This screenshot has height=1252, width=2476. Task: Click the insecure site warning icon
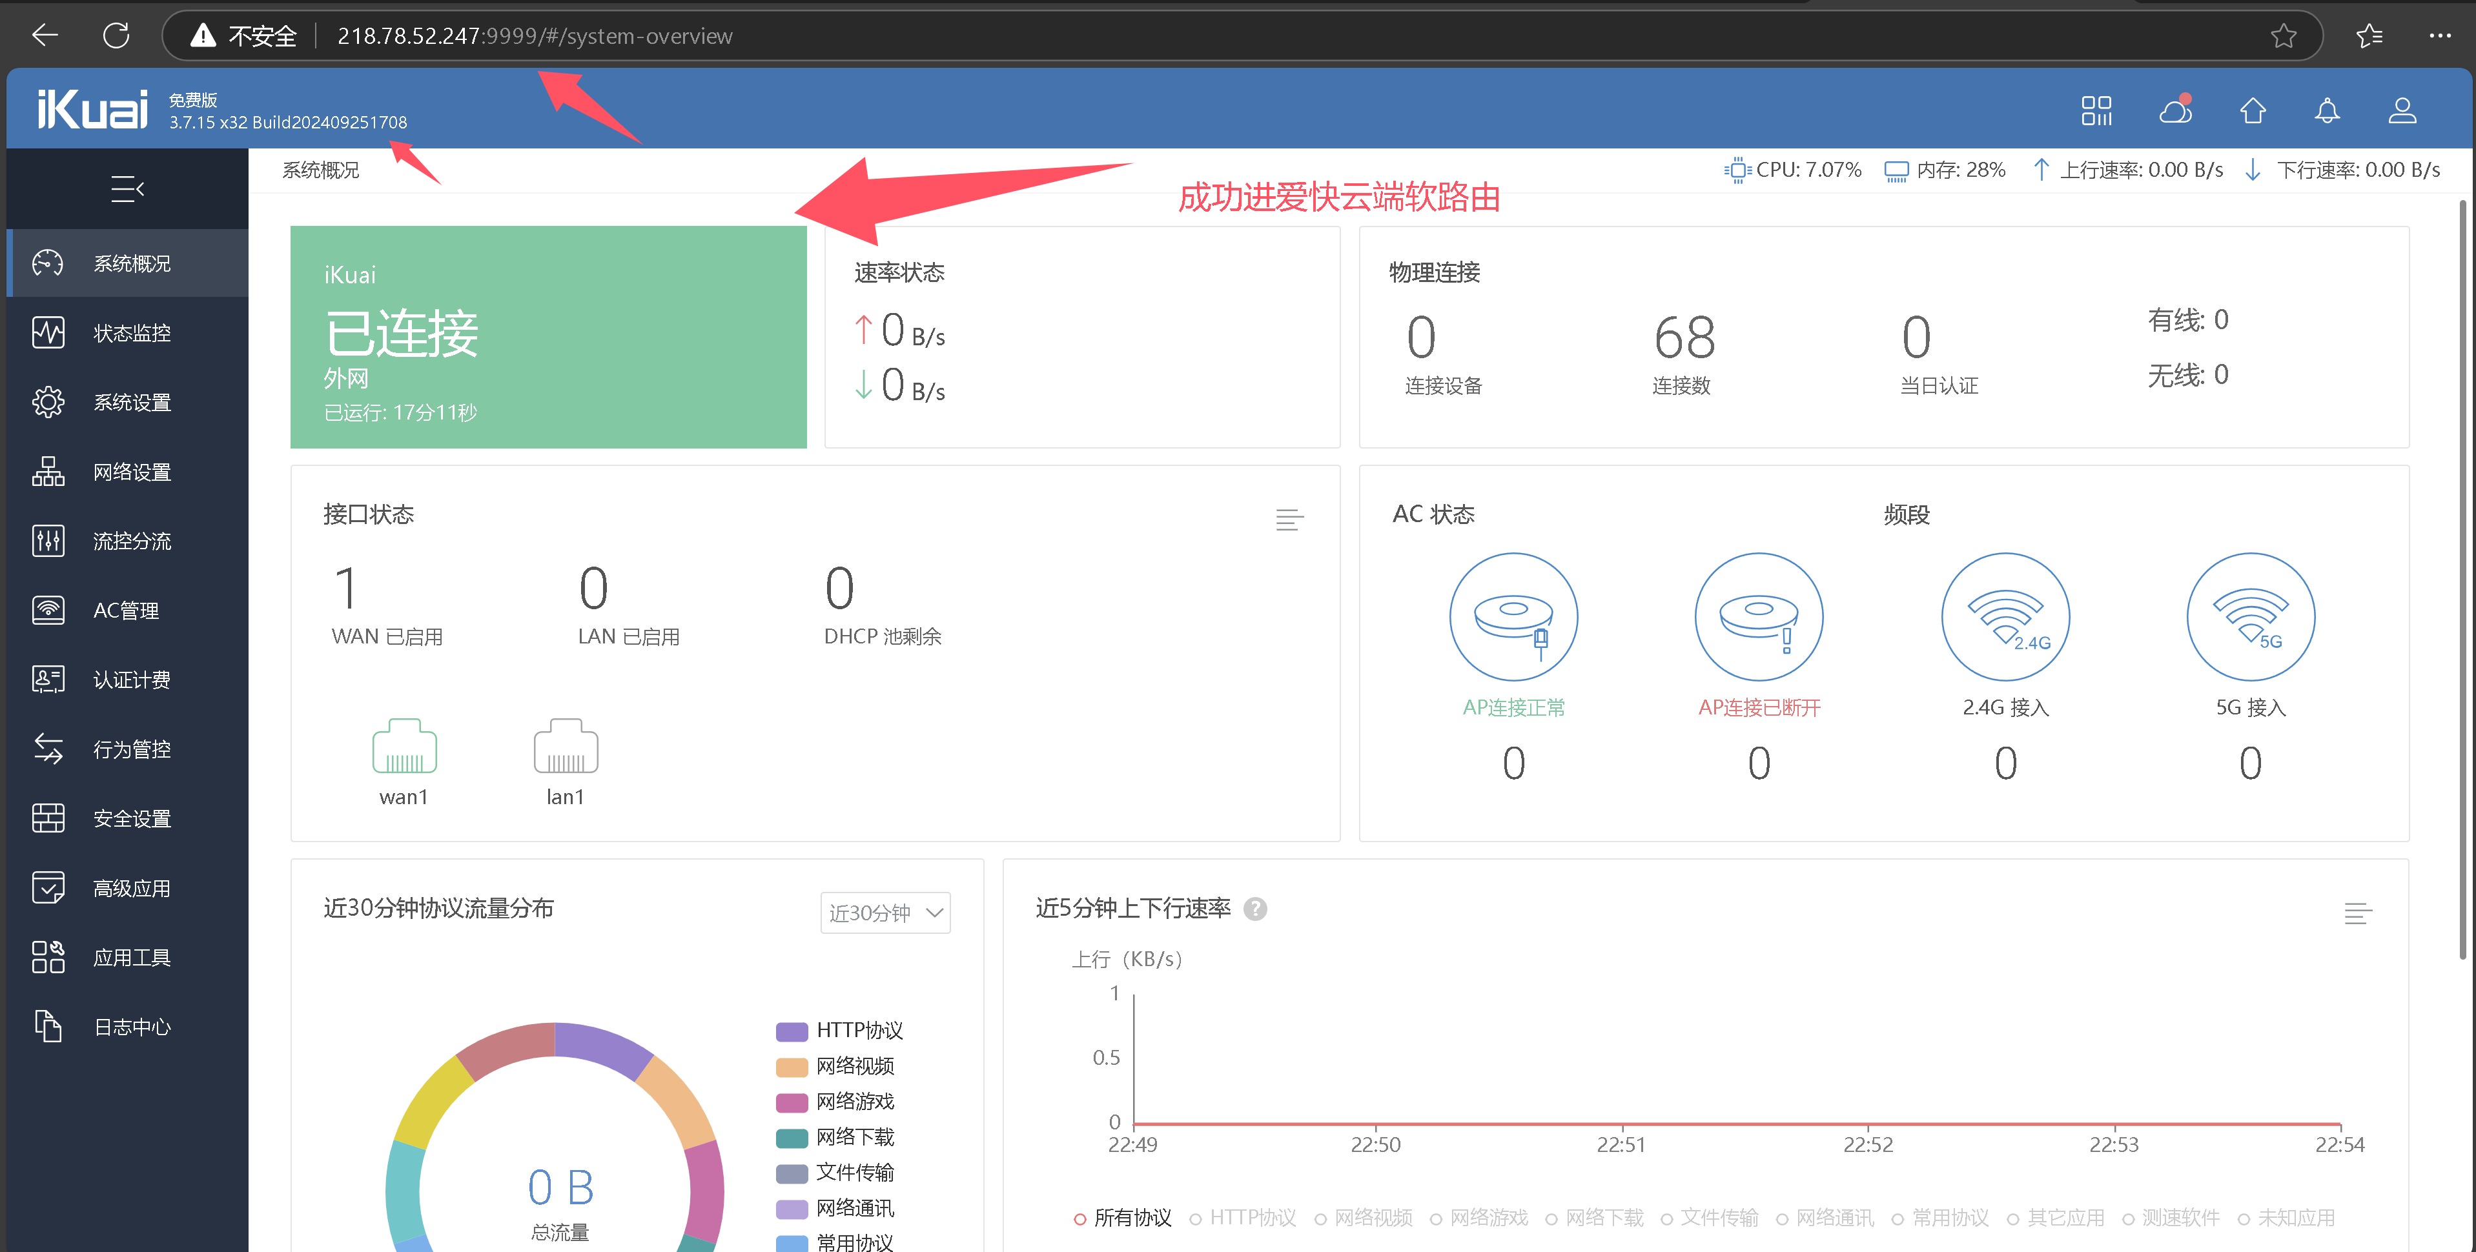click(x=203, y=37)
